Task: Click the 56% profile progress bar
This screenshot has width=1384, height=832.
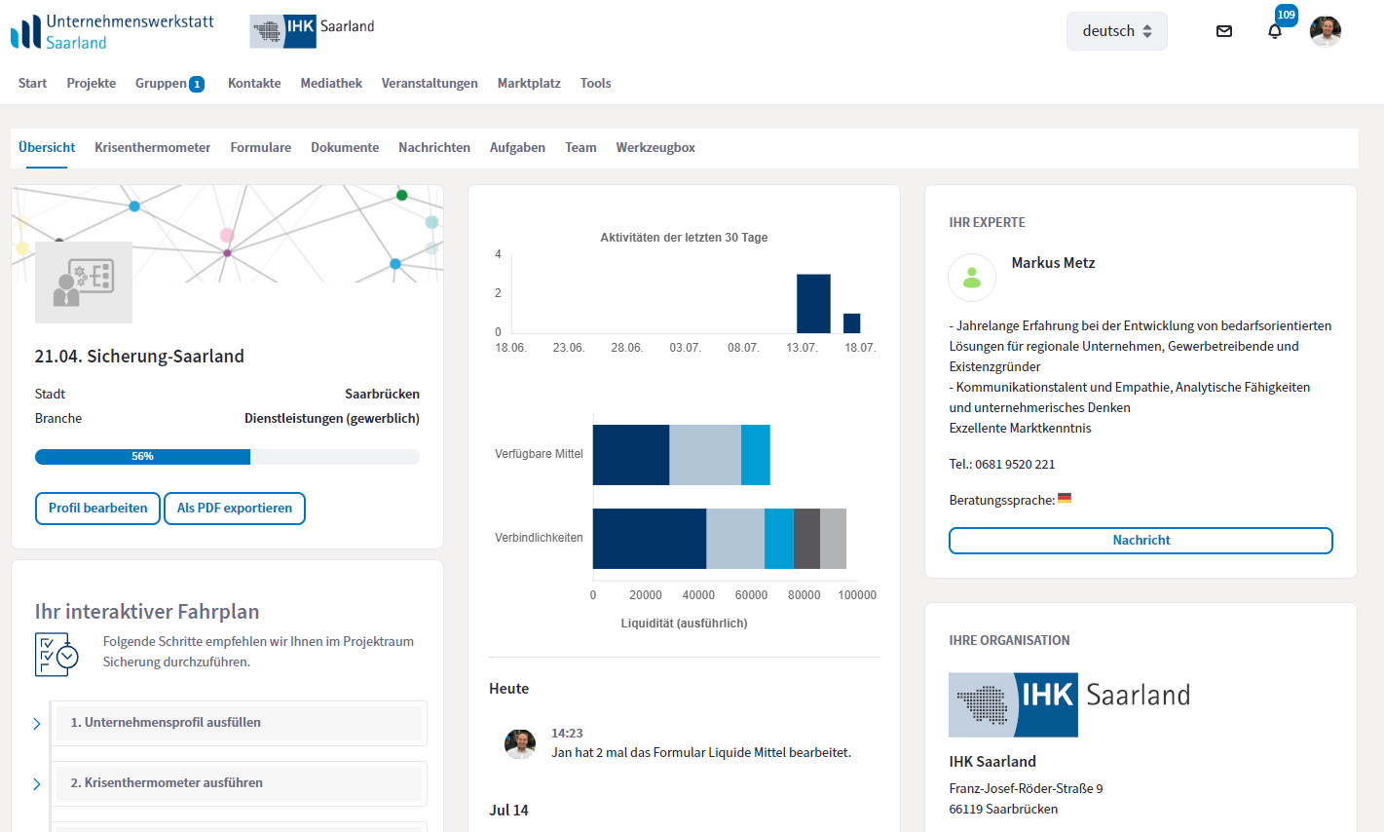Action: click(x=227, y=457)
